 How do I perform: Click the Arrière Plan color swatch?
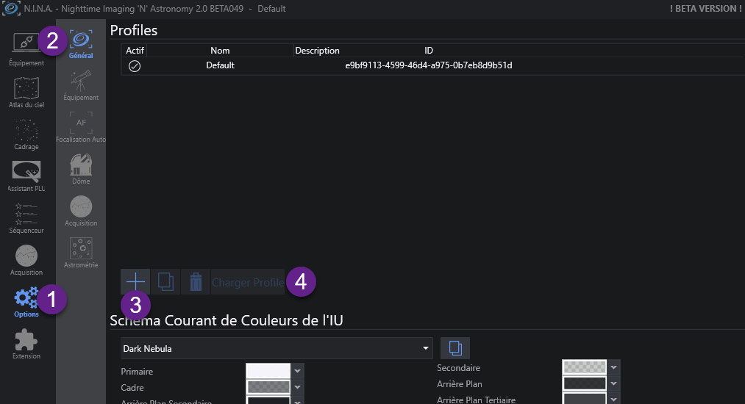click(585, 383)
